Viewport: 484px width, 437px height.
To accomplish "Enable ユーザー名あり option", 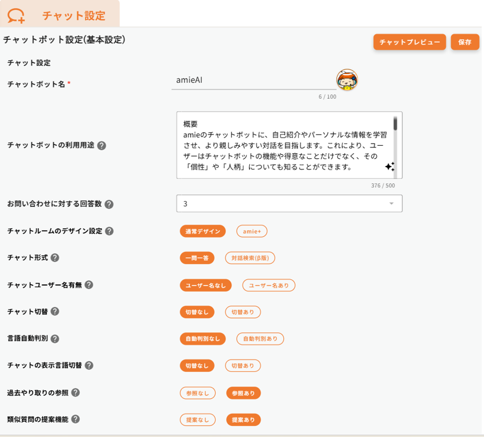I will coord(268,285).
